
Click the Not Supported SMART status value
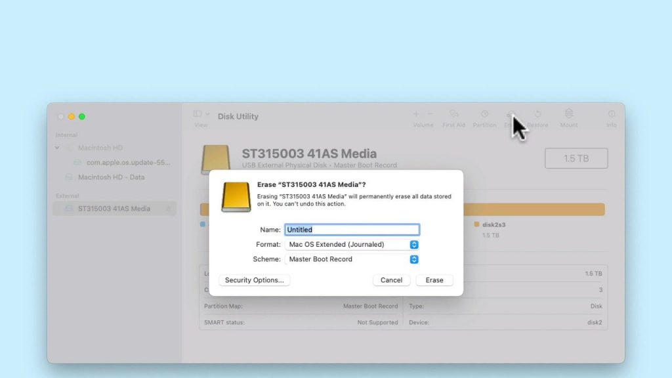(x=377, y=322)
